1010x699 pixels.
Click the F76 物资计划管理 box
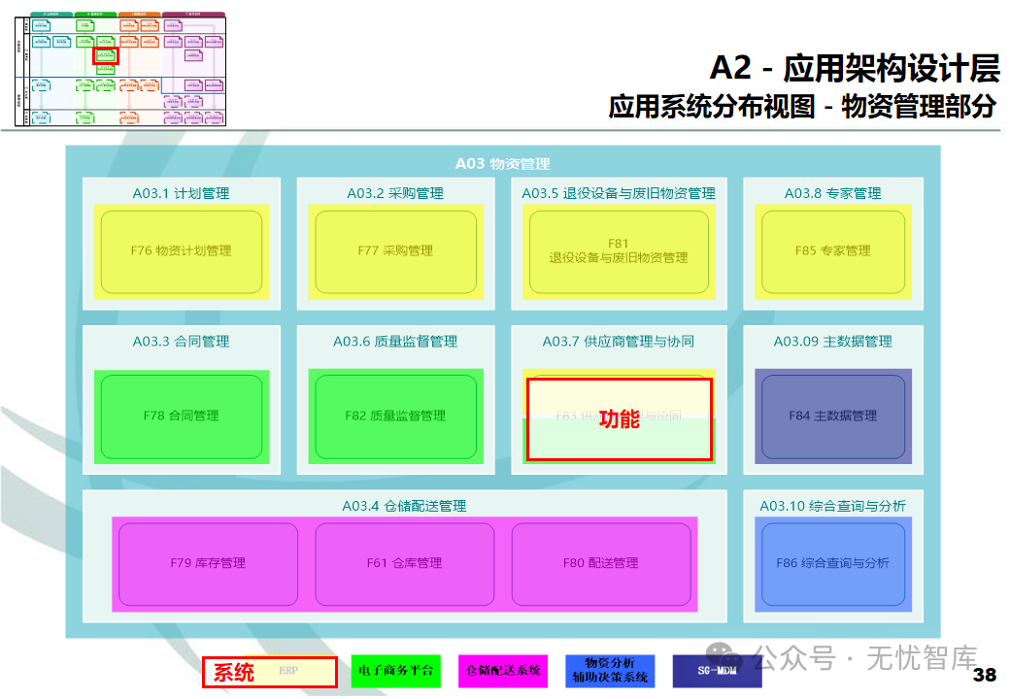tap(182, 251)
